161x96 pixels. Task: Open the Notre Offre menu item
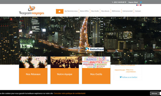(x=84, y=11)
